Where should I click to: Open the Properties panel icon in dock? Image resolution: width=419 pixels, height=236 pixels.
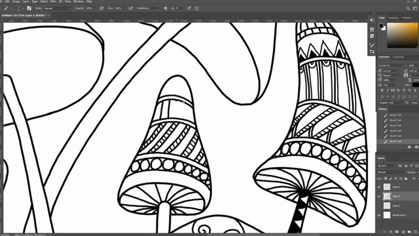(372, 29)
